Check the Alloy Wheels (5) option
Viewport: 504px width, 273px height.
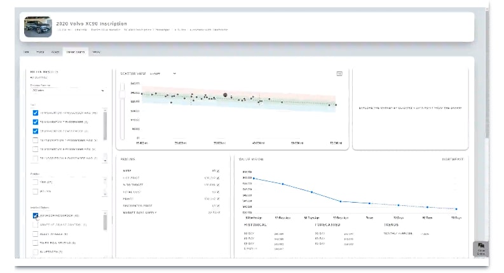[36, 234]
